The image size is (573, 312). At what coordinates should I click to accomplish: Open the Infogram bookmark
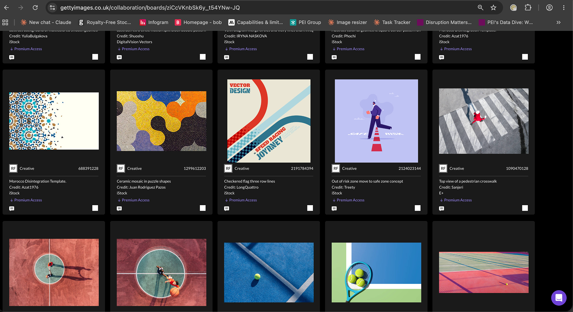pyautogui.click(x=154, y=22)
